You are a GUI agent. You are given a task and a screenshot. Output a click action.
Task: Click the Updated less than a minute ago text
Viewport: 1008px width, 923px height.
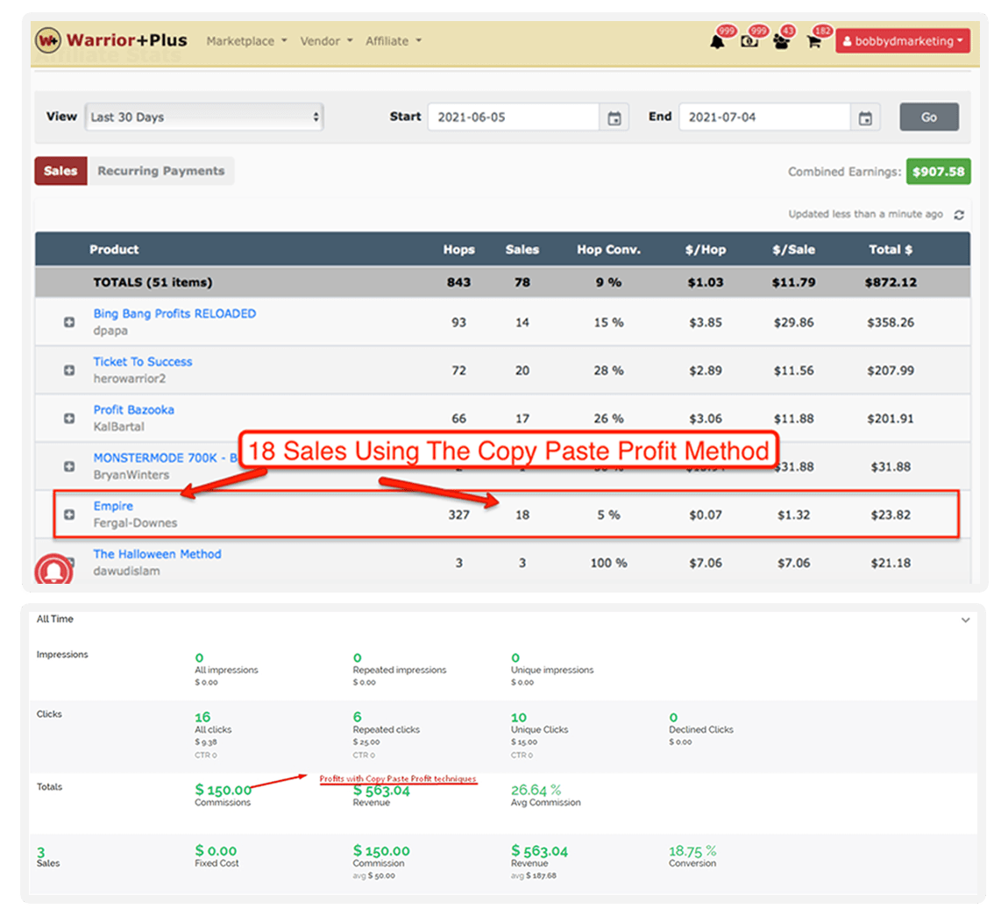point(865,214)
